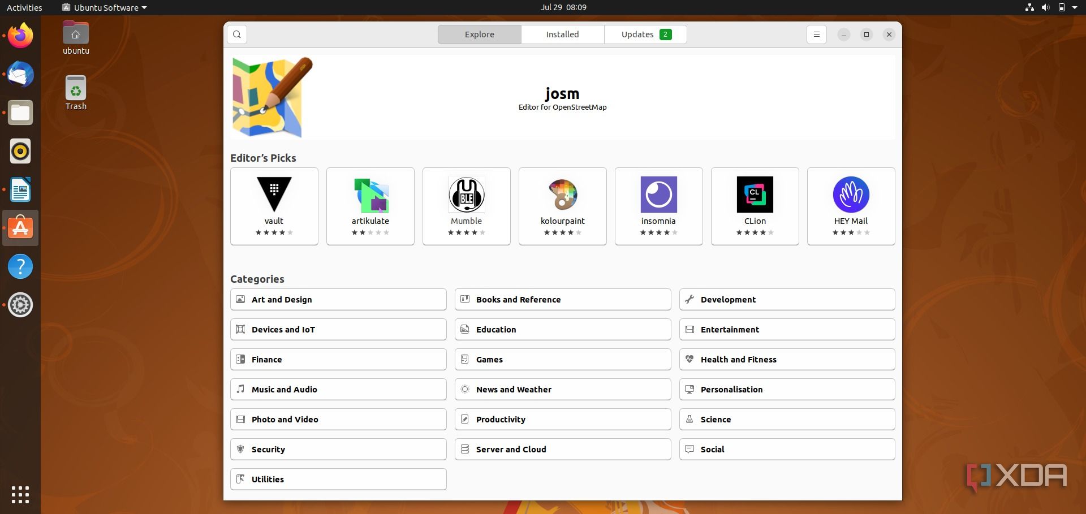
Task: Open Help from the dock
Action: (20, 266)
